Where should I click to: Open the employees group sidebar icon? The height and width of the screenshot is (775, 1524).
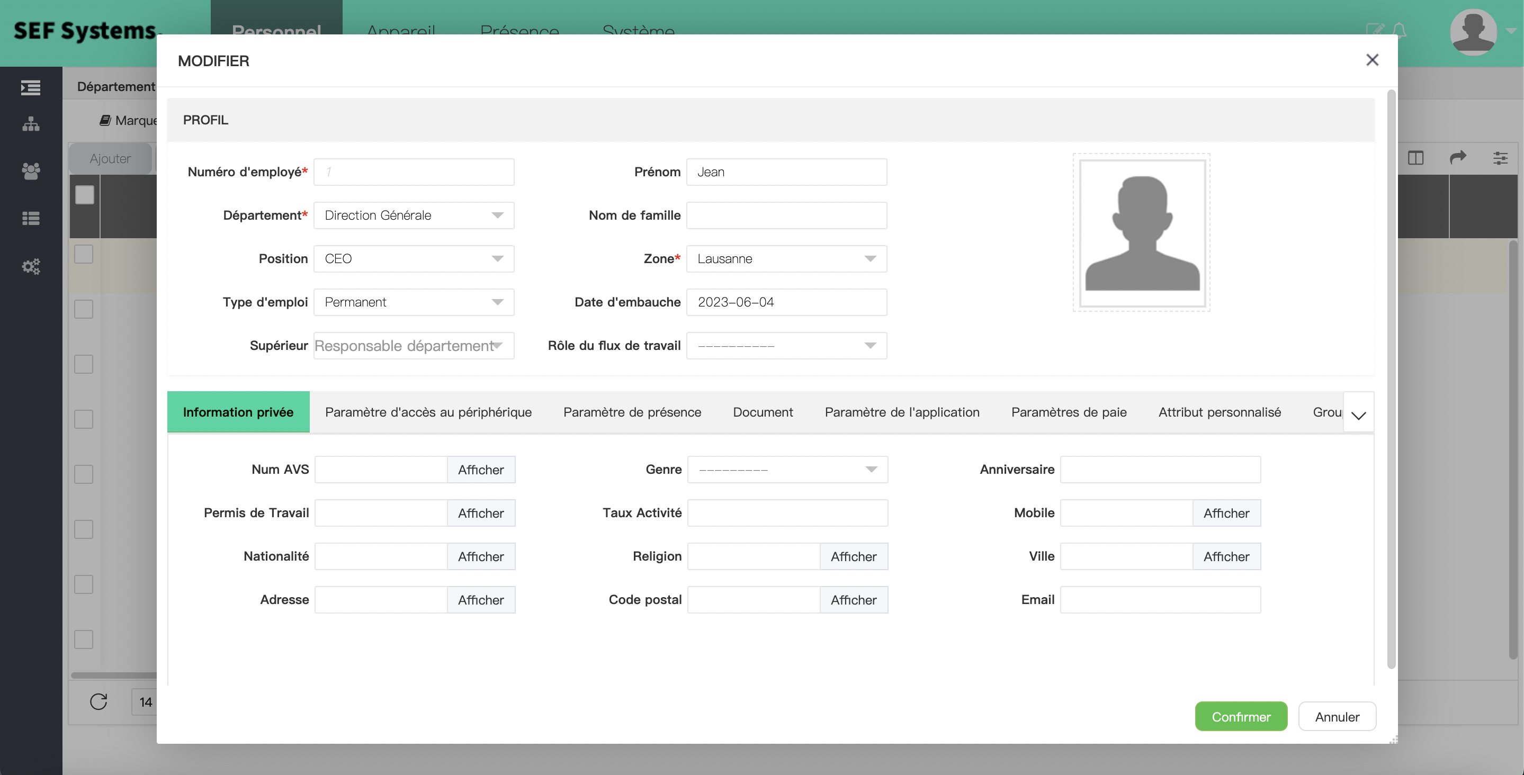click(x=31, y=171)
